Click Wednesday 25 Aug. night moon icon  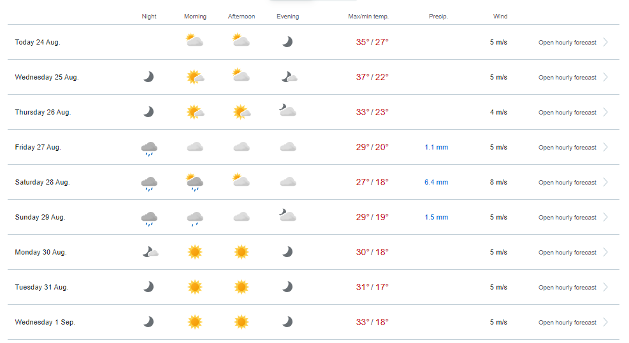point(148,77)
